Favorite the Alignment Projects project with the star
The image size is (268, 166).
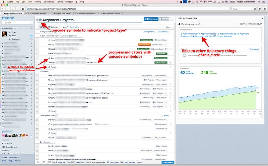click(37, 20)
